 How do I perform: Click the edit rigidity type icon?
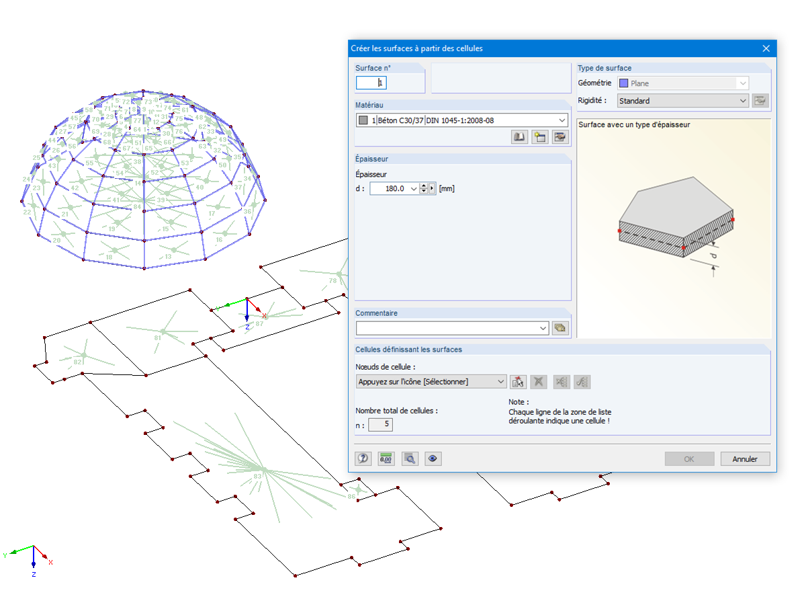pyautogui.click(x=760, y=101)
